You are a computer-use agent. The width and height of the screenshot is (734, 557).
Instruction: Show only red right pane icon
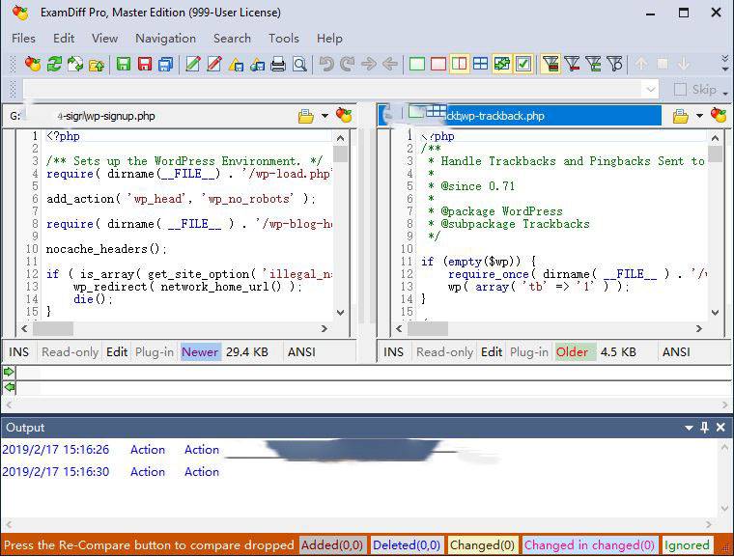click(x=438, y=64)
